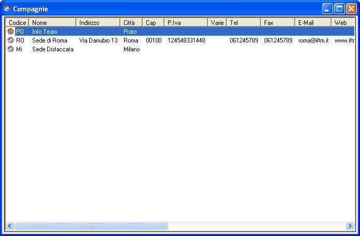This screenshot has width=360, height=236.
Task: Maximize the Compagnie window
Action: pos(339,9)
